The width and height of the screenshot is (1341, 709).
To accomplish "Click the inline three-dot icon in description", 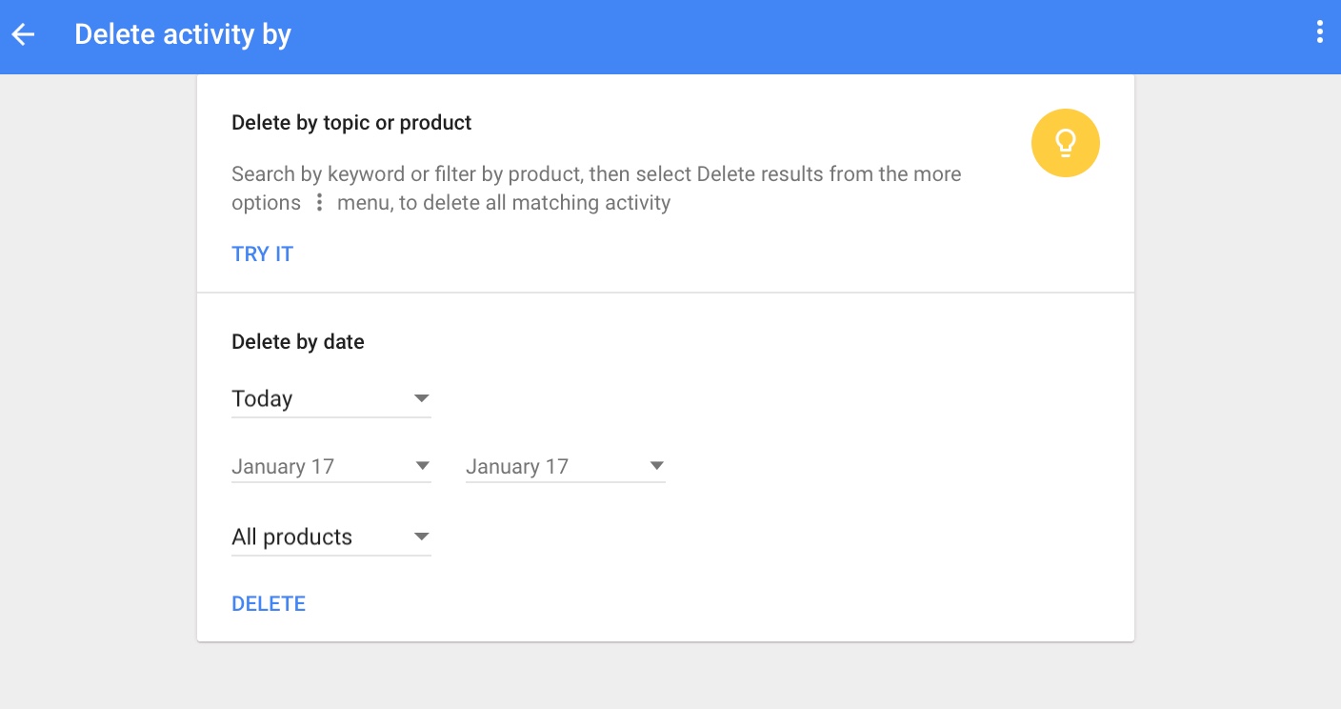I will point(319,203).
